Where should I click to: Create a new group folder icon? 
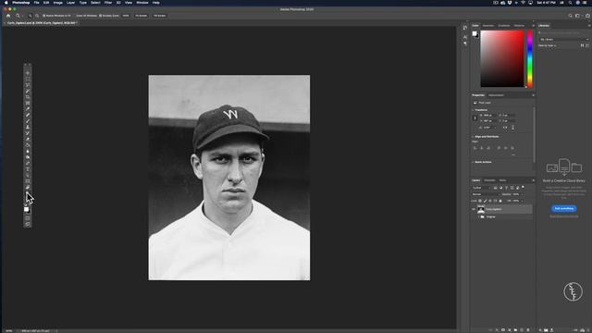coord(515,330)
